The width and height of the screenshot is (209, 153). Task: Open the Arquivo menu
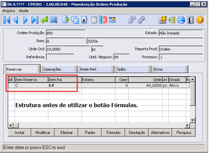[9, 11]
